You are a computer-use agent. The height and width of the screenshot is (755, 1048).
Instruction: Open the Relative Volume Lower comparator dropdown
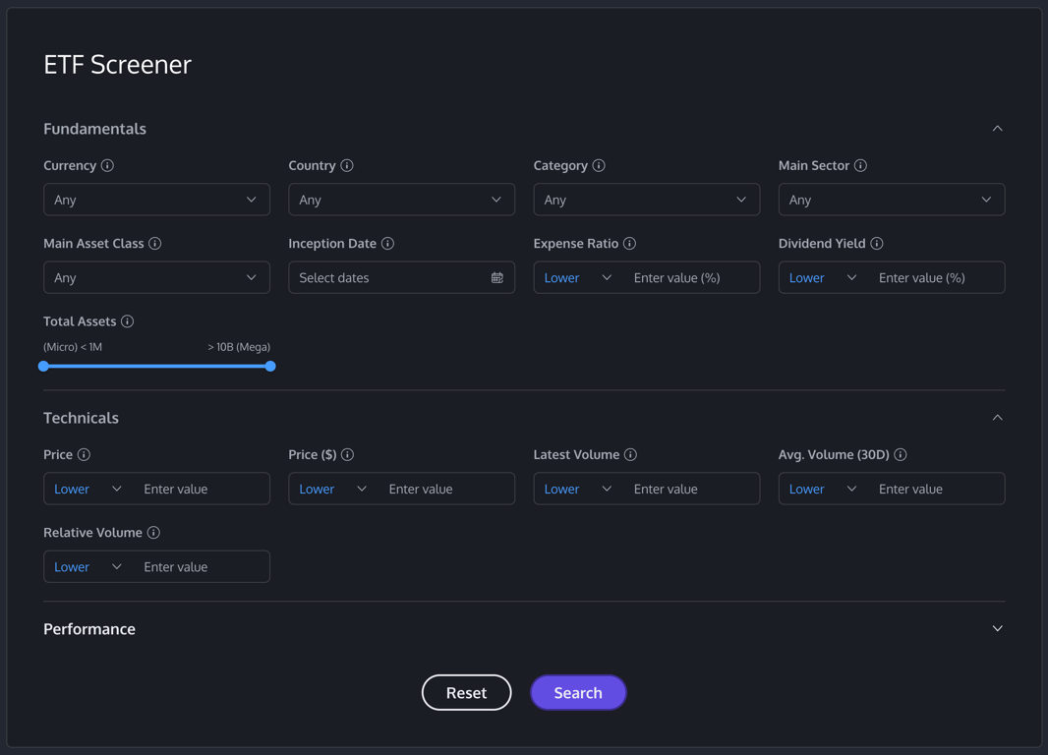pyautogui.click(x=87, y=566)
